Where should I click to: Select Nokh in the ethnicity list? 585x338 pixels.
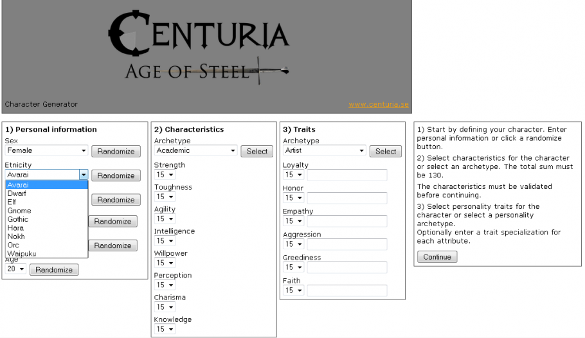47,236
